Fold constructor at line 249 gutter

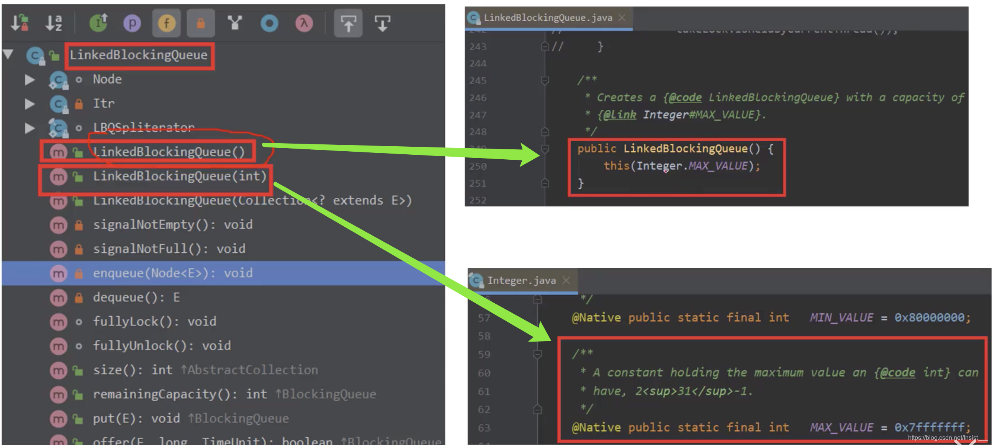pos(545,149)
